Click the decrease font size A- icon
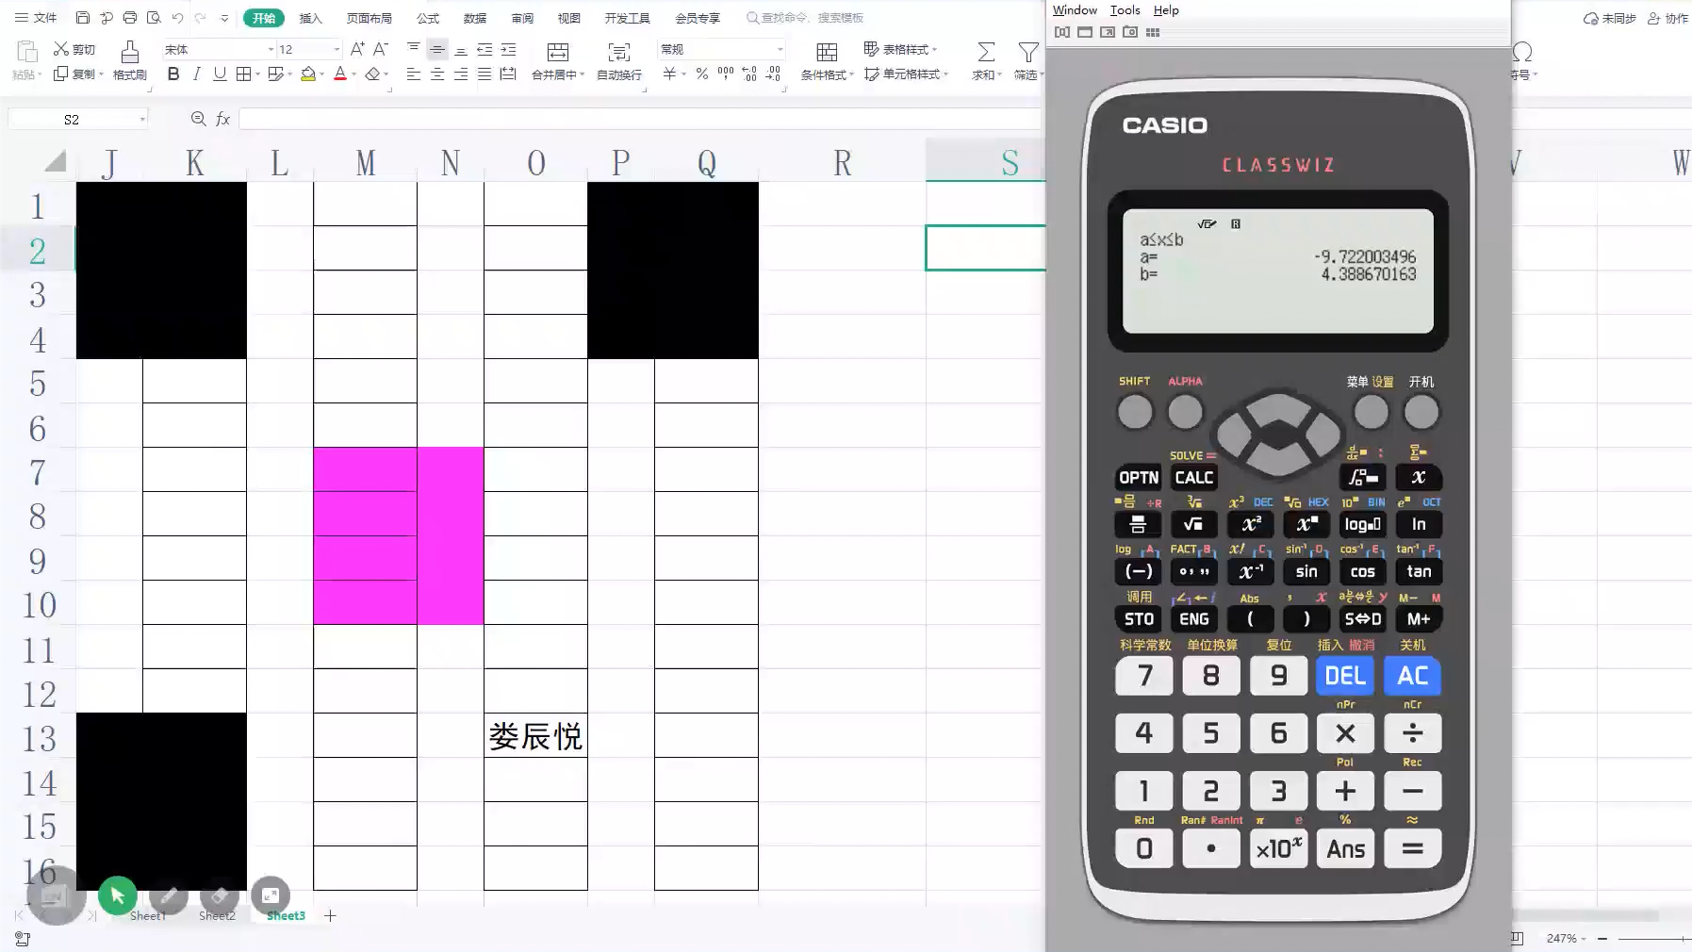The width and height of the screenshot is (1692, 952). (381, 48)
